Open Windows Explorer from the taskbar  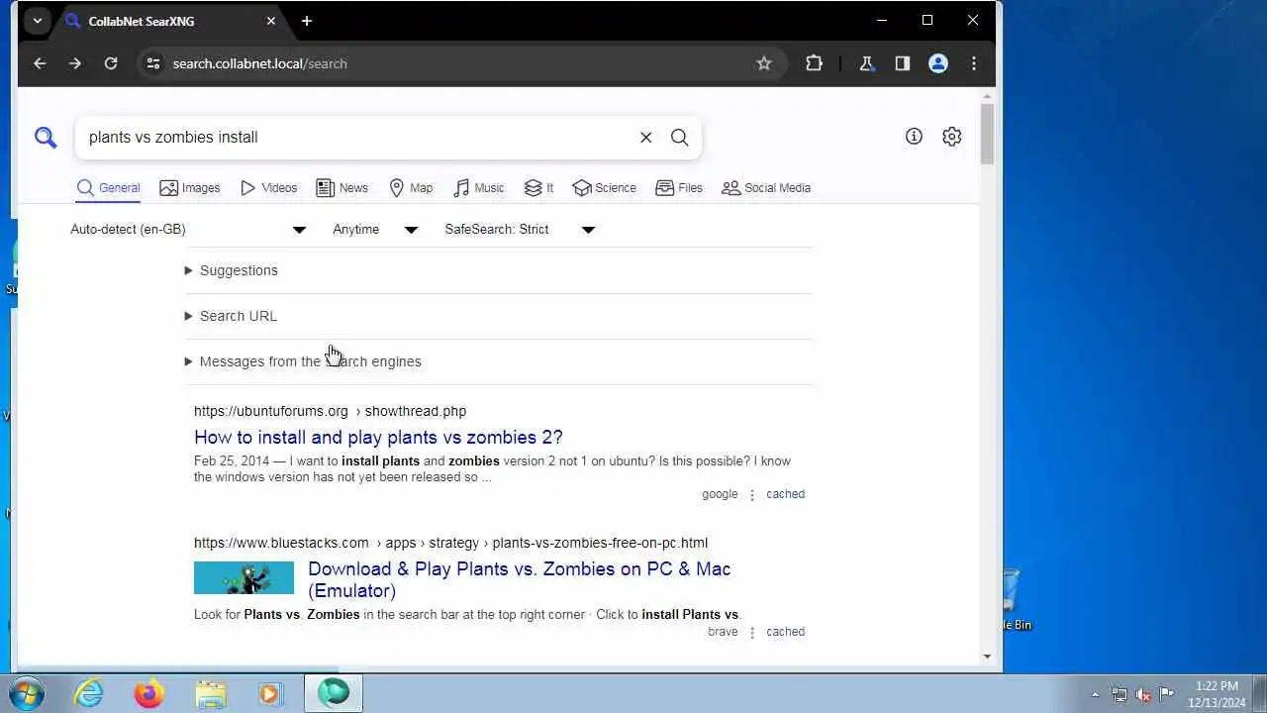pyautogui.click(x=210, y=693)
